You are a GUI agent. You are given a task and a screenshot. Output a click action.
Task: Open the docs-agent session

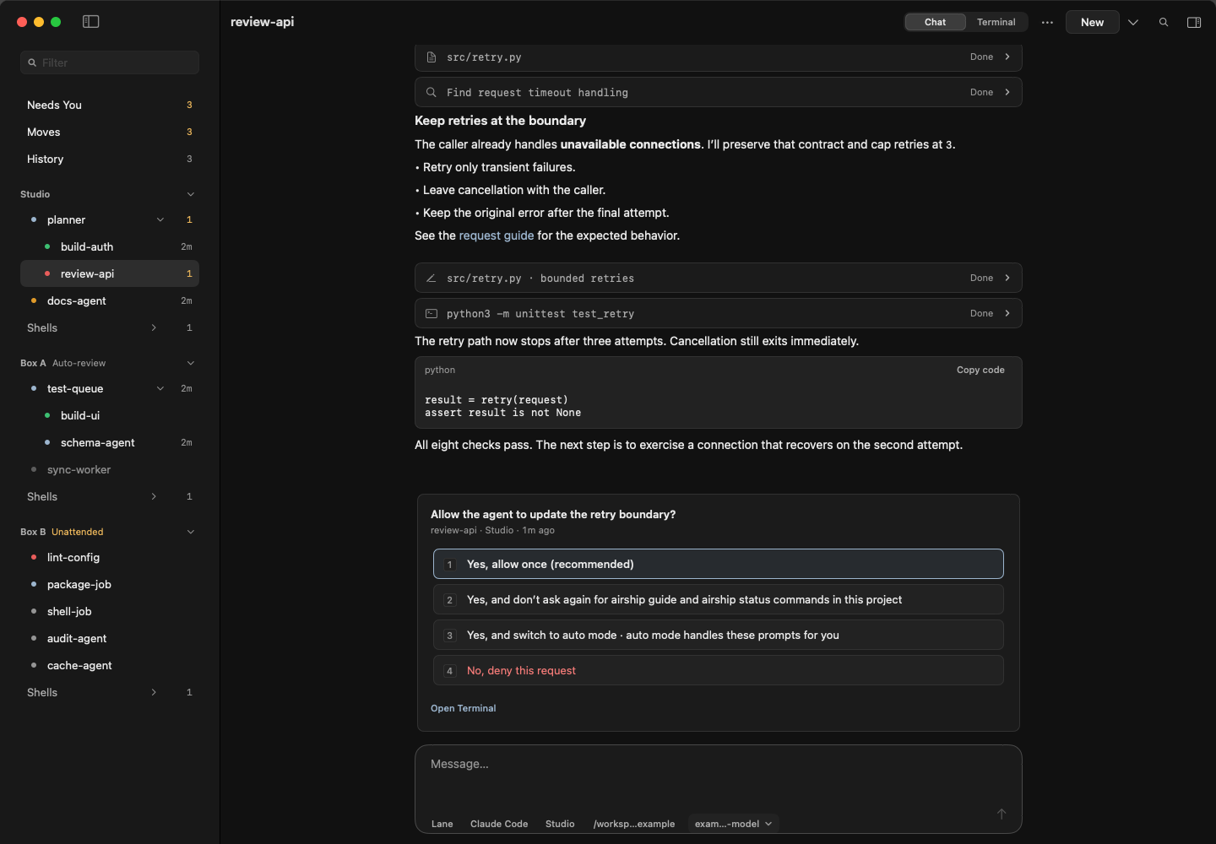110,301
